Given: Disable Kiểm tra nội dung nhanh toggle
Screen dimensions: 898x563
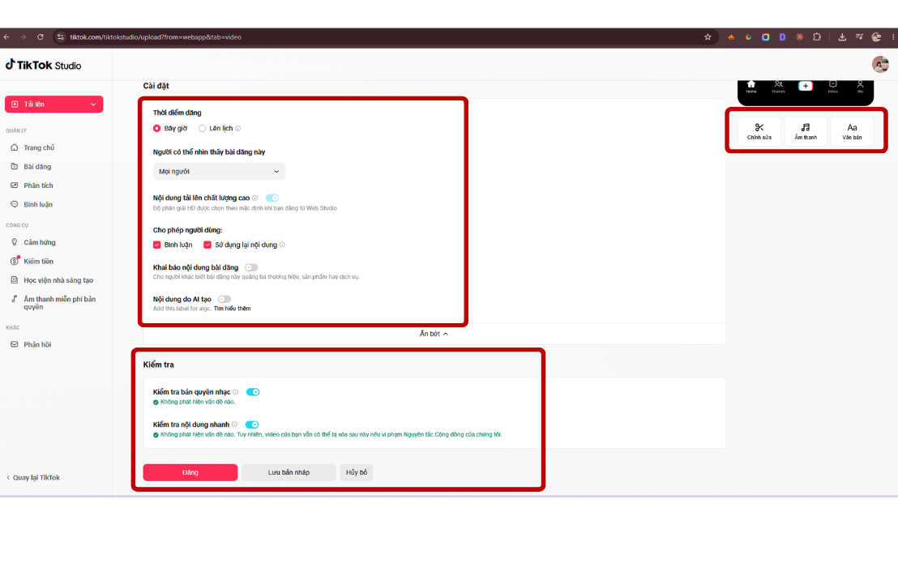Looking at the screenshot, I should (x=252, y=424).
